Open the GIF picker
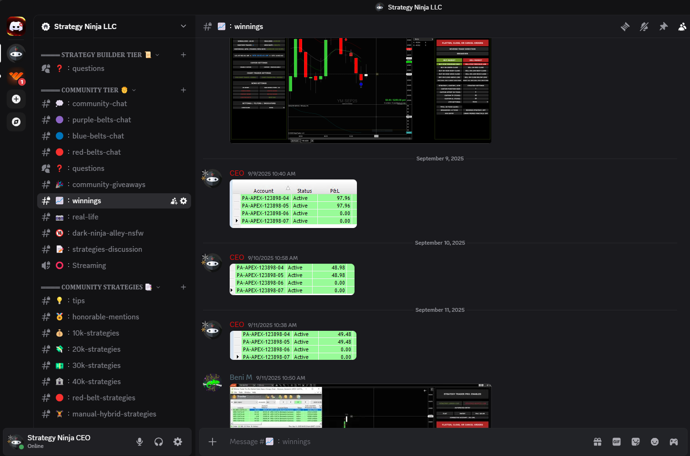 (x=616, y=441)
